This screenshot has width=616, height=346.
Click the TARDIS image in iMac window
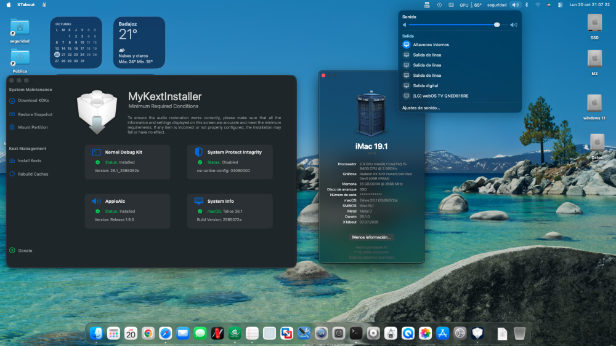pos(371,114)
